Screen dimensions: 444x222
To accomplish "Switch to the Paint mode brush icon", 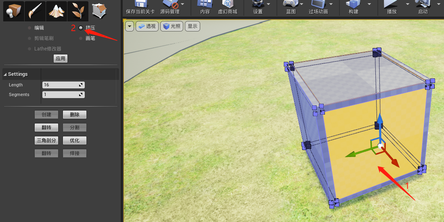I will (x=35, y=11).
